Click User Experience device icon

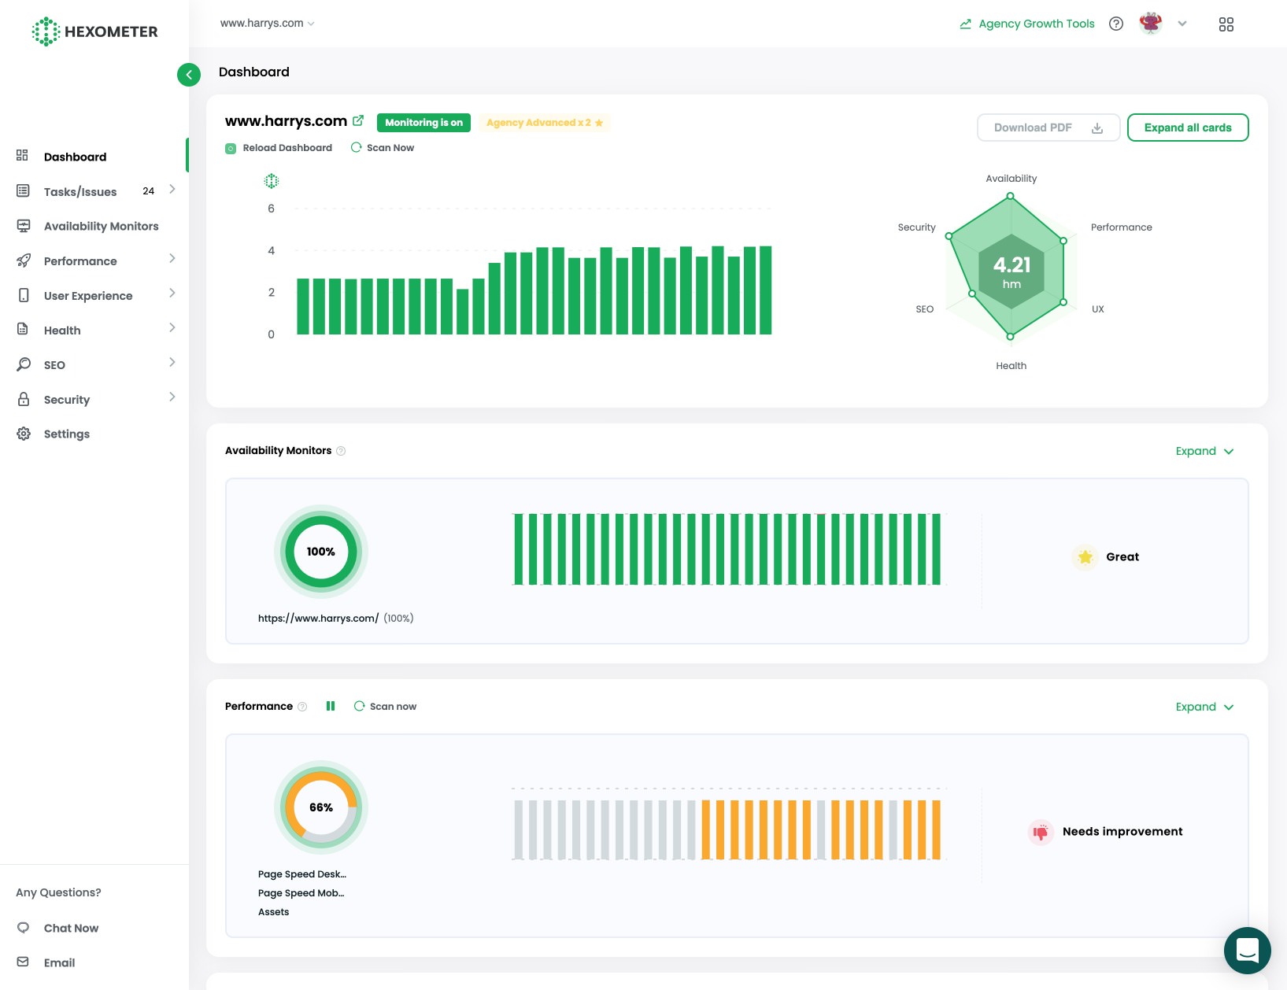tap(24, 295)
